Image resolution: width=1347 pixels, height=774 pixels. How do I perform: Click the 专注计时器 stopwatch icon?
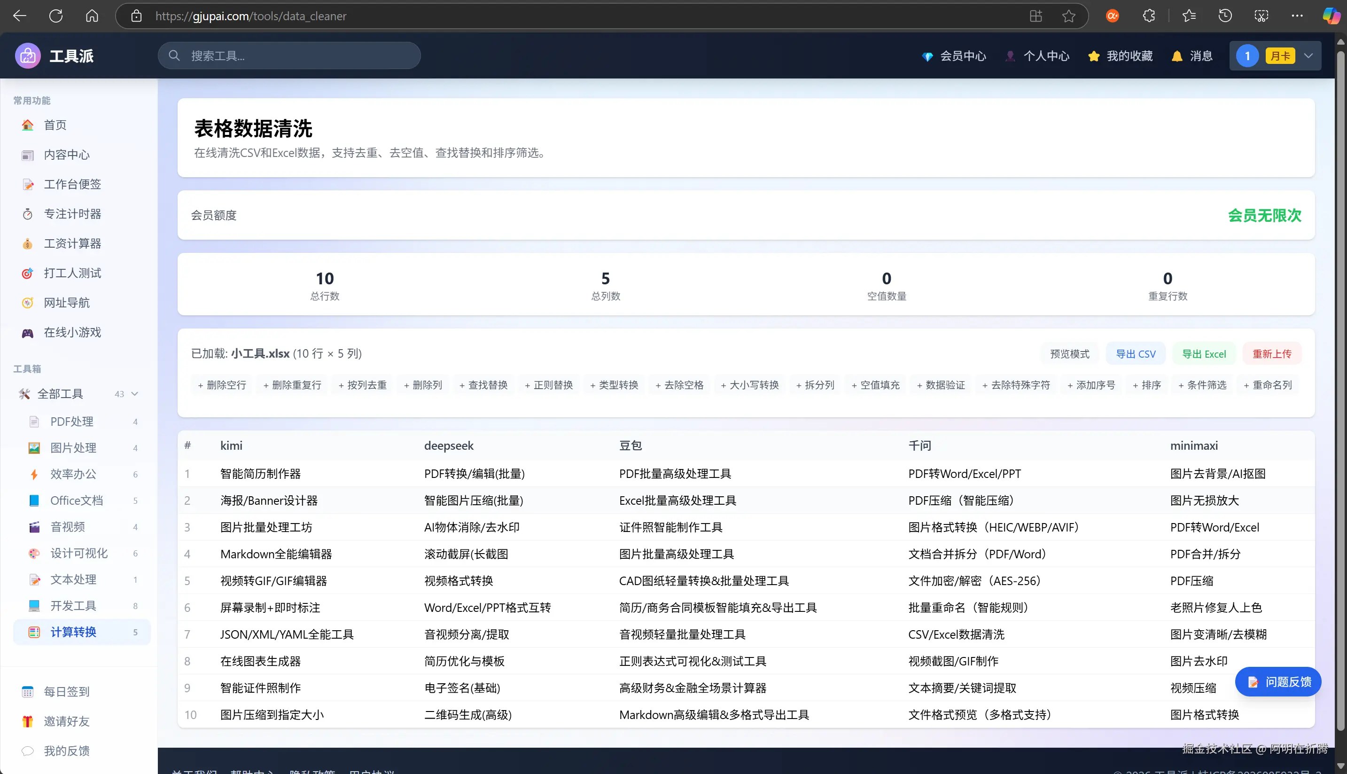pos(28,214)
